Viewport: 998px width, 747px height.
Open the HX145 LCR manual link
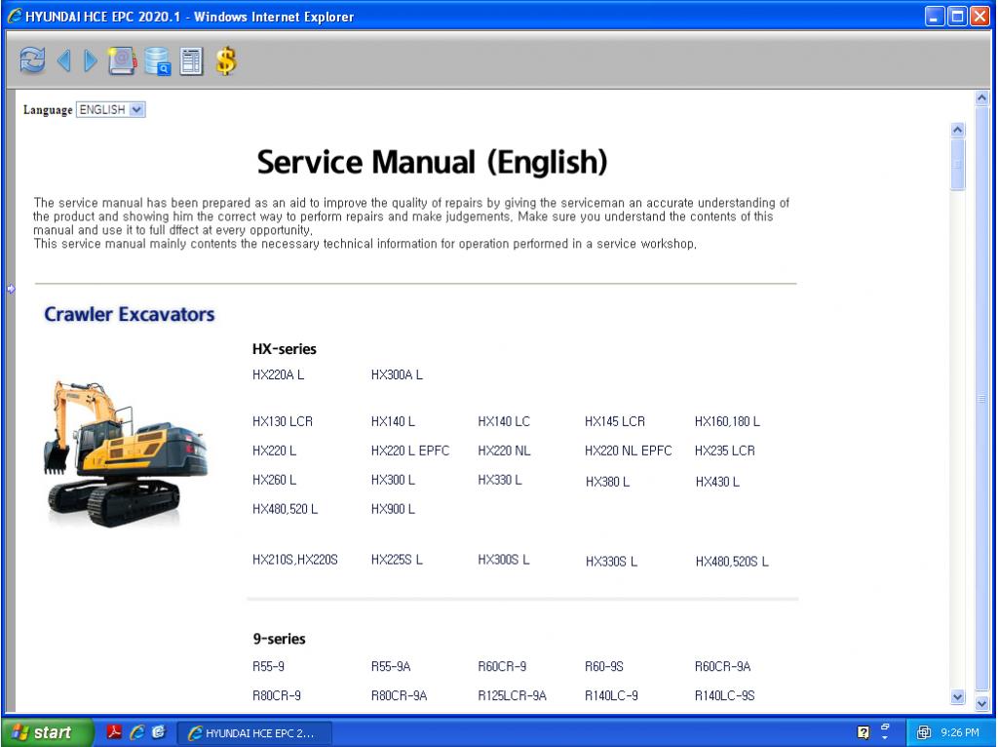615,421
